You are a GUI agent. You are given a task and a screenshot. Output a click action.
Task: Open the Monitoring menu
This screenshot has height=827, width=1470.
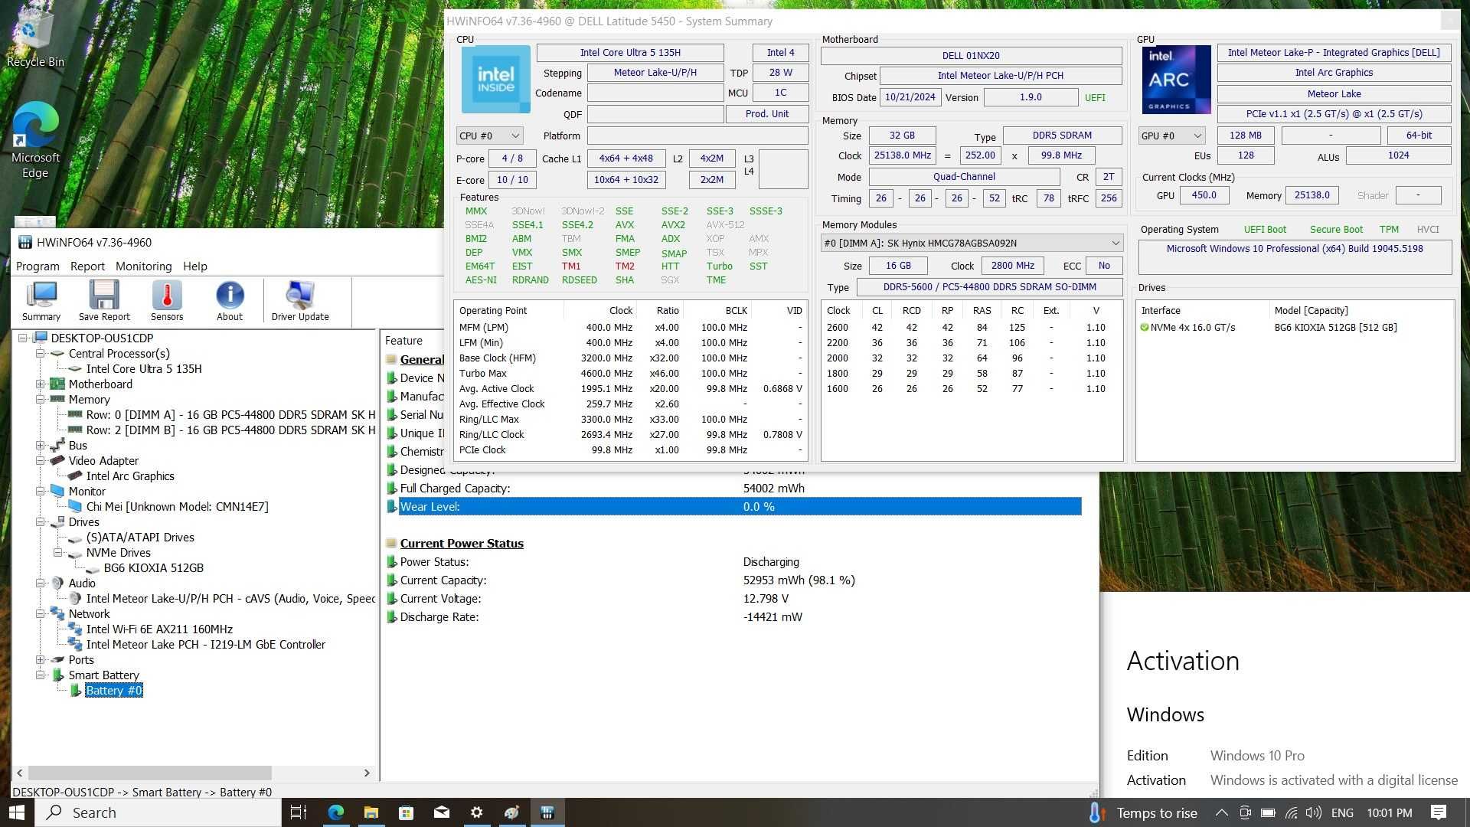(x=143, y=266)
